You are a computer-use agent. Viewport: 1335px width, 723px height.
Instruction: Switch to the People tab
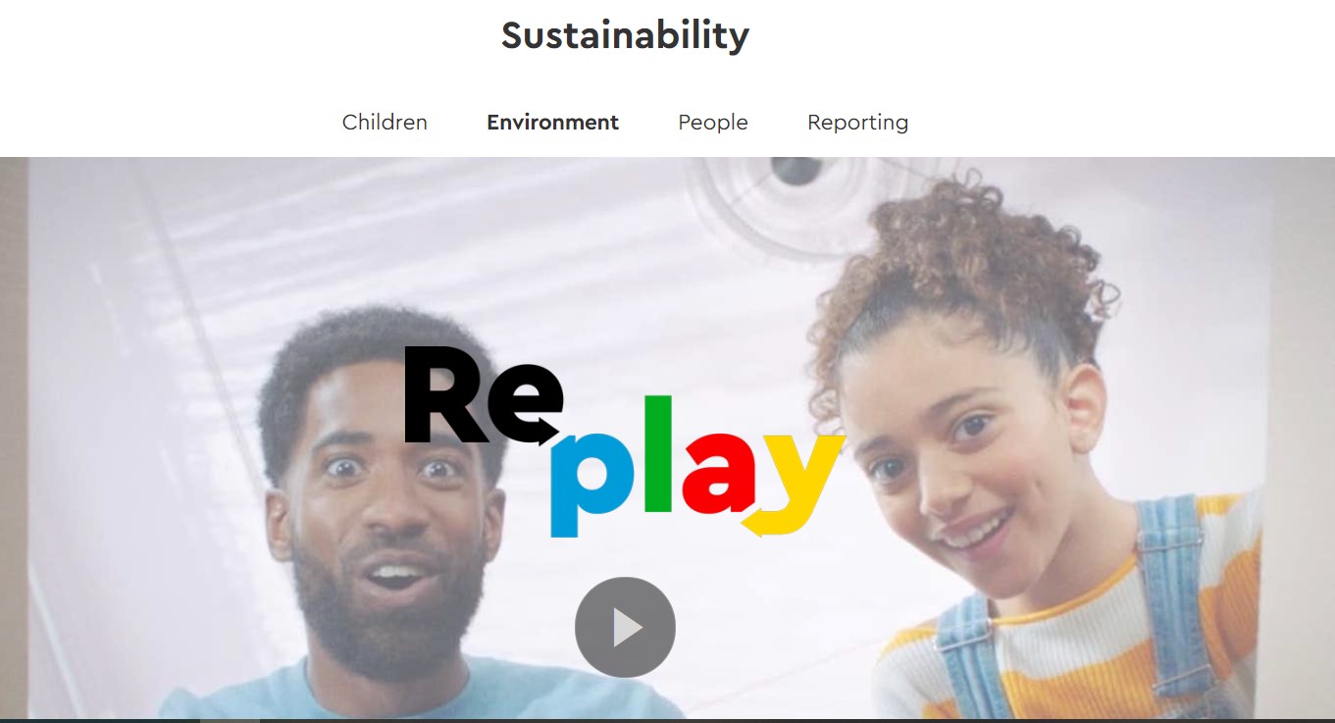pyautogui.click(x=713, y=123)
